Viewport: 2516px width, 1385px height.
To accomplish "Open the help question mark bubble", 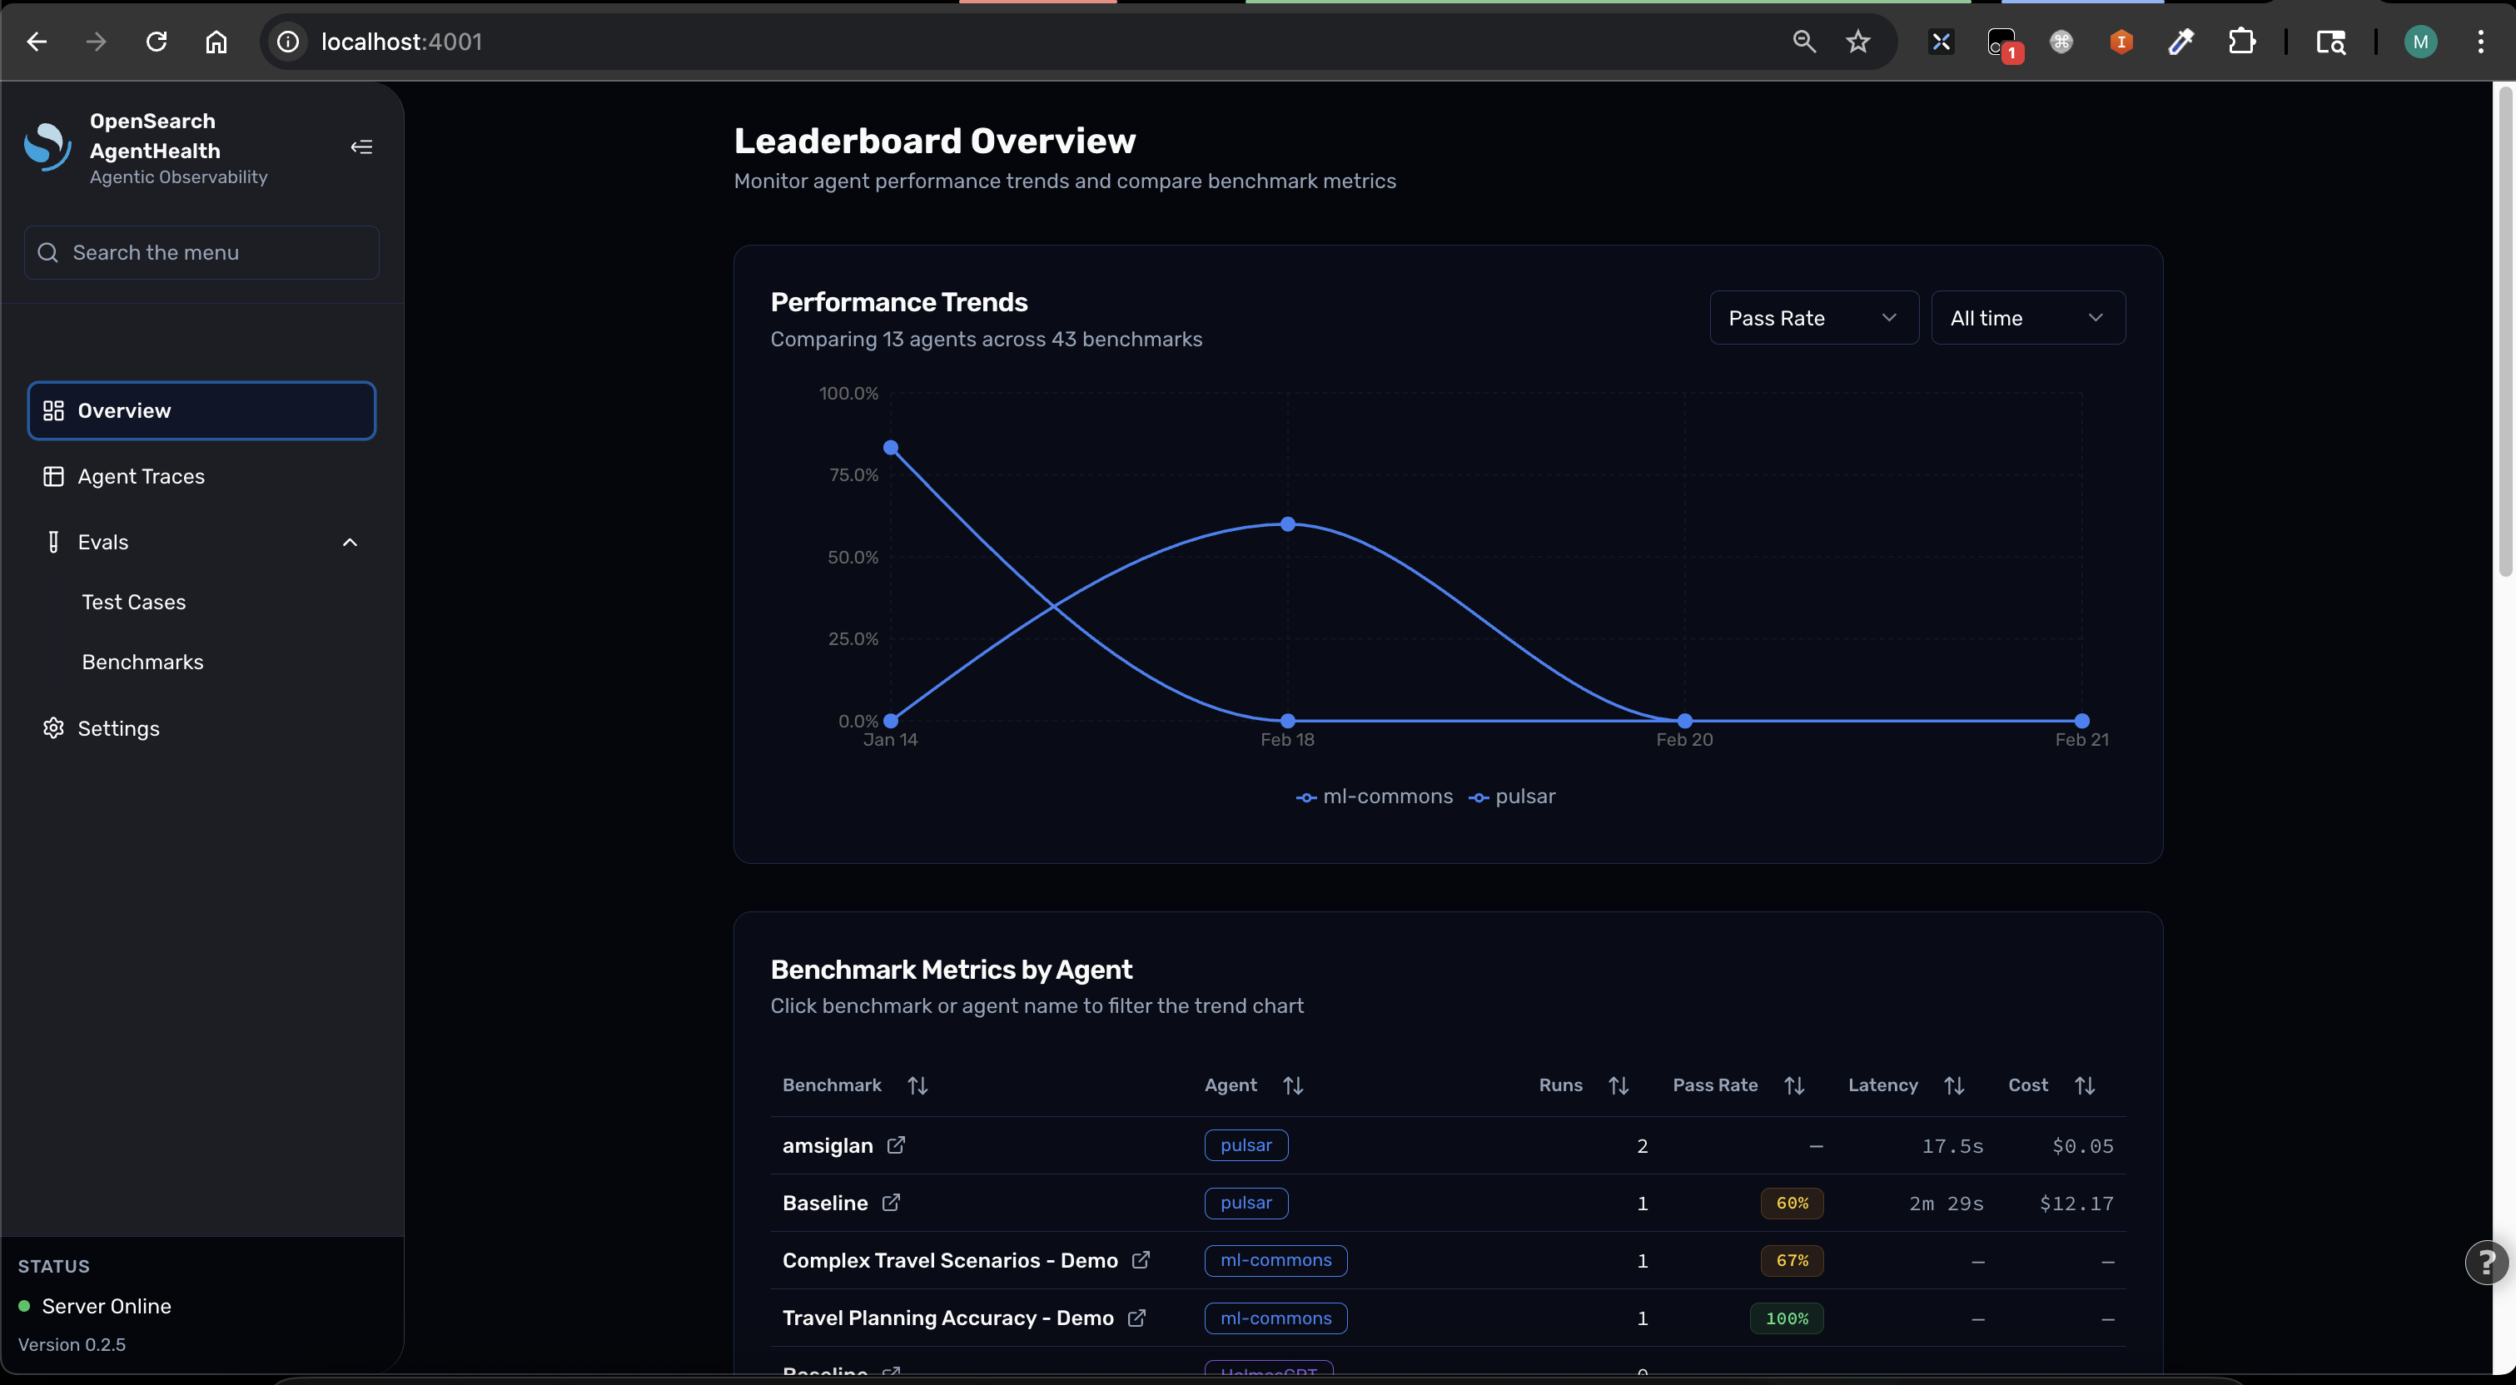I will pyautogui.click(x=2484, y=1263).
